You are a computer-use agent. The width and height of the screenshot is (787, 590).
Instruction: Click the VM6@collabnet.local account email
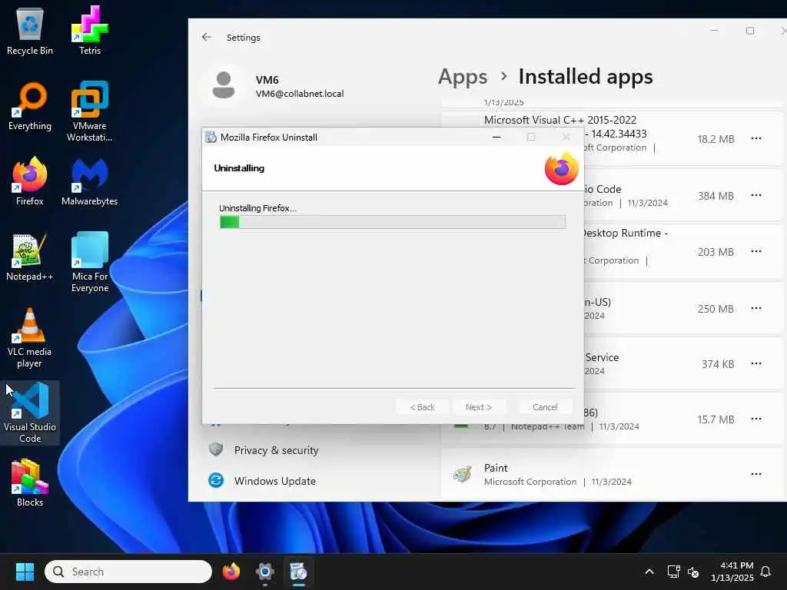coord(300,94)
